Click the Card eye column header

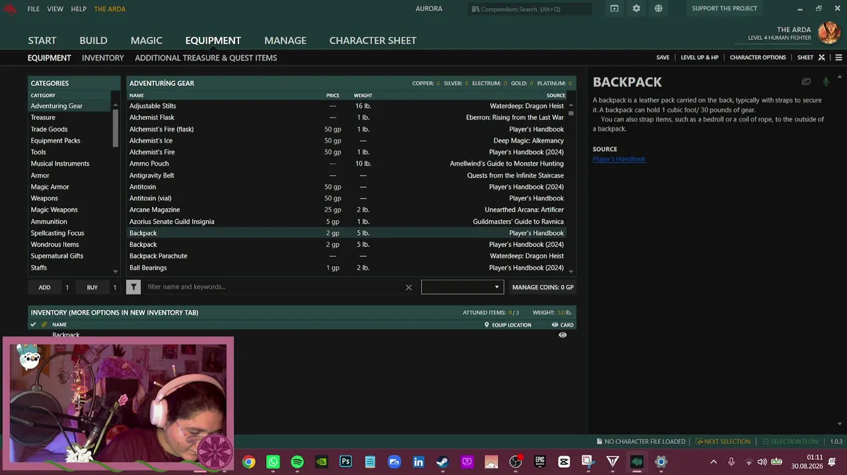pos(563,325)
